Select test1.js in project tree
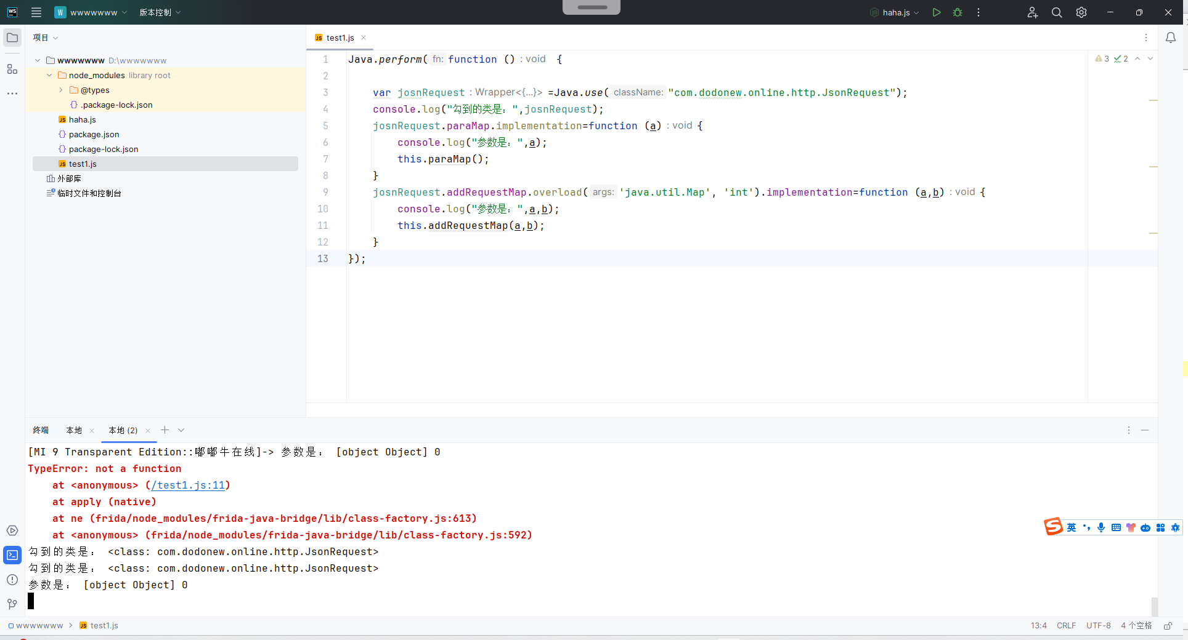 coord(165,164)
